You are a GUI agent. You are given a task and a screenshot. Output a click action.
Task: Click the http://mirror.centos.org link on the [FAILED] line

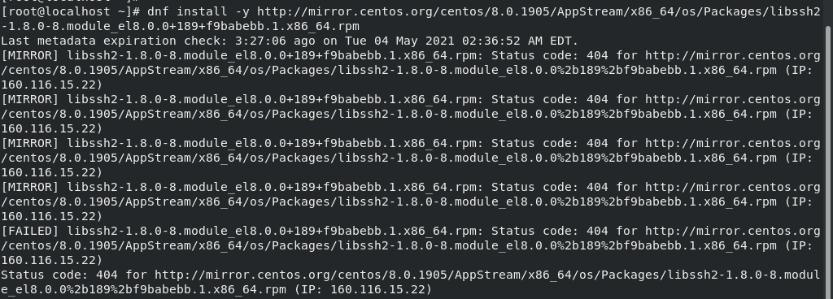tap(733, 232)
